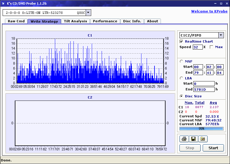Viewport: 230px width, 164px height.
Task: Open the Disc Info. tab
Action: point(132,21)
